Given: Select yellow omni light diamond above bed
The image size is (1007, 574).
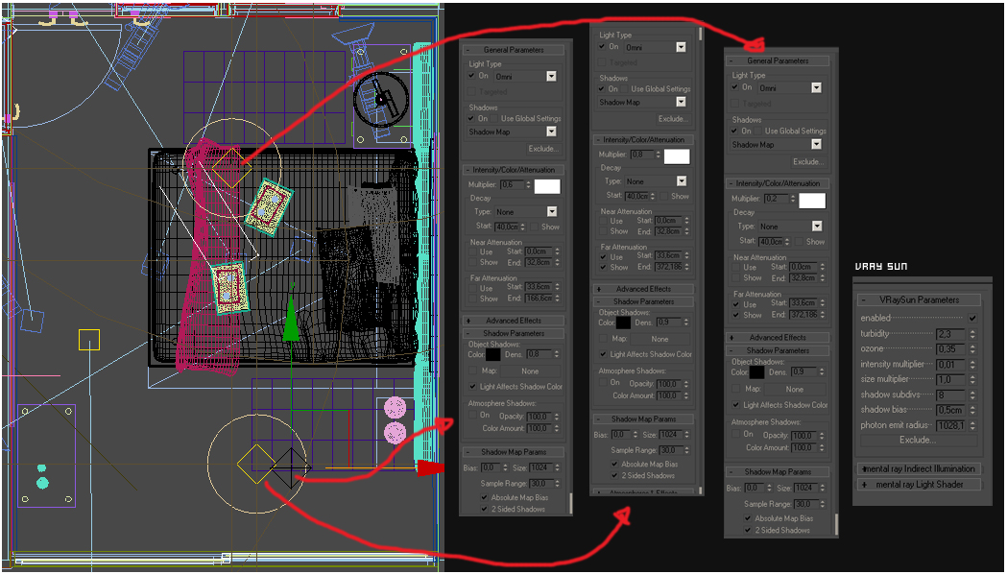Looking at the screenshot, I should point(232,167).
